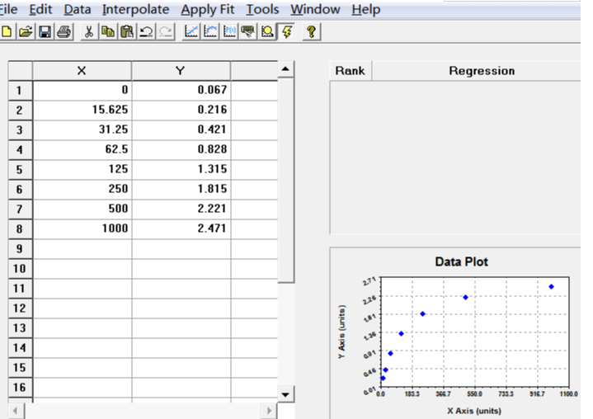Screen dimensions: 593x419
Task: Open the Apply Fit menu
Action: click(208, 10)
